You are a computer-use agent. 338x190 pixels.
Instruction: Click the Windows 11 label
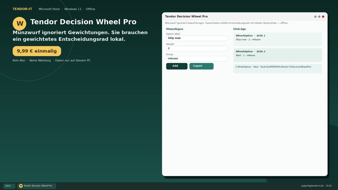pyautogui.click(x=73, y=9)
